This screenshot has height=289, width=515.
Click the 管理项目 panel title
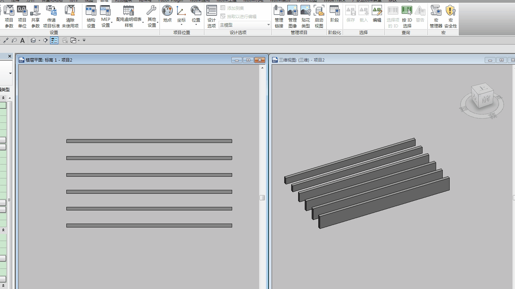[299, 32]
